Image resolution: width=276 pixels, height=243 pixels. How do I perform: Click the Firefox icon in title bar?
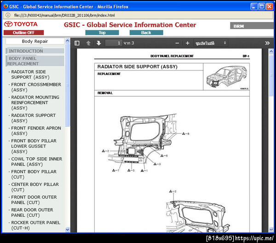coord(6,6)
